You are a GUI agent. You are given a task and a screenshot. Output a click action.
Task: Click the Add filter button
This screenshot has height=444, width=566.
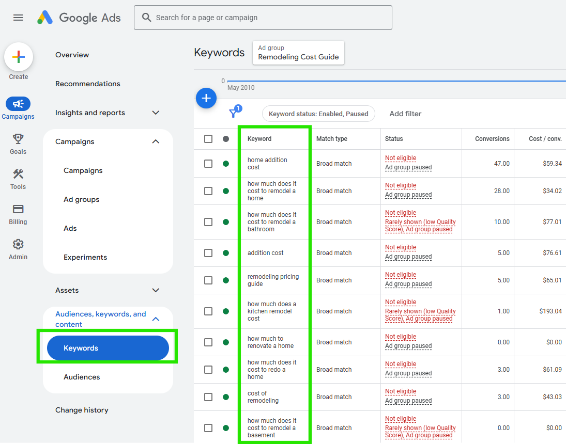[x=405, y=113]
